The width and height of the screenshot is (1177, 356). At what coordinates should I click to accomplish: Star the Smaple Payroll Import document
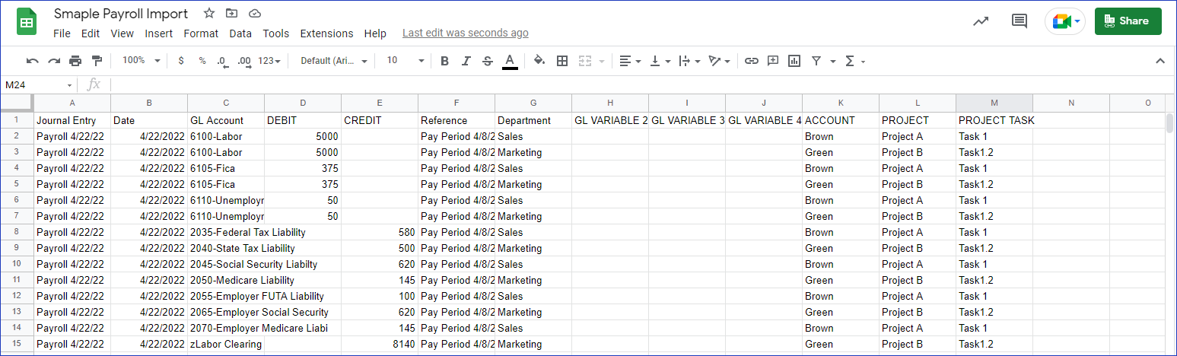[x=209, y=14]
